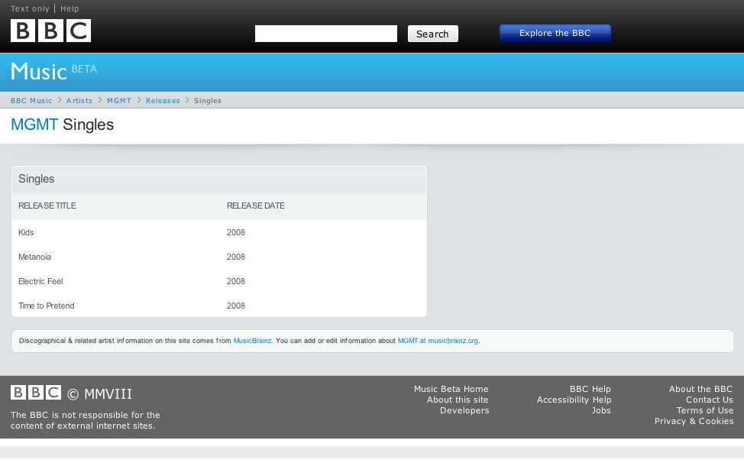Open the Explore the BBC button
This screenshot has height=463, width=744.
click(555, 33)
